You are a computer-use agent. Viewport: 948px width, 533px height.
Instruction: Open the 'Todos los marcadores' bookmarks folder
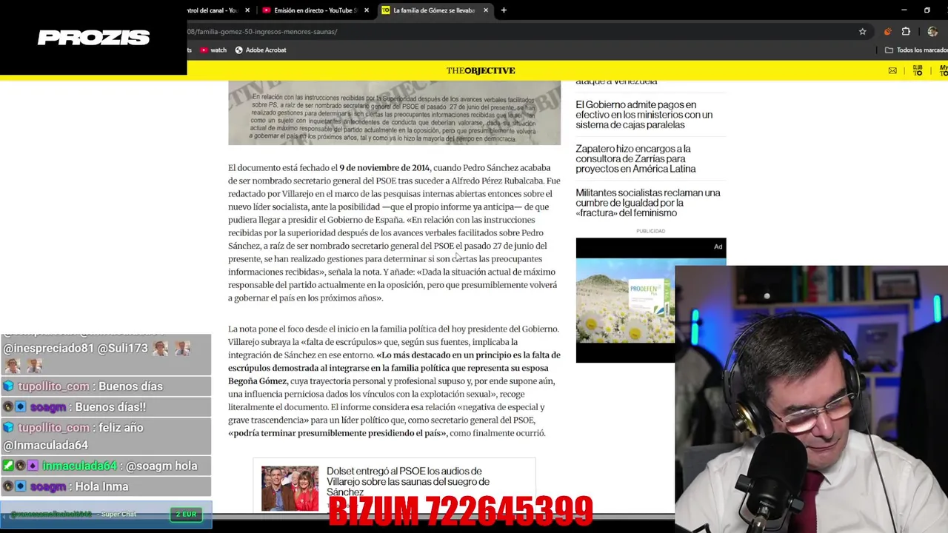coord(917,50)
